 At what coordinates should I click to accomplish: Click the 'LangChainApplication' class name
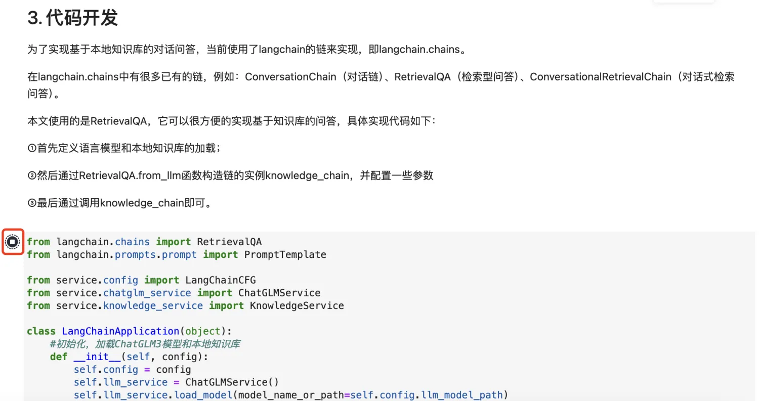120,331
